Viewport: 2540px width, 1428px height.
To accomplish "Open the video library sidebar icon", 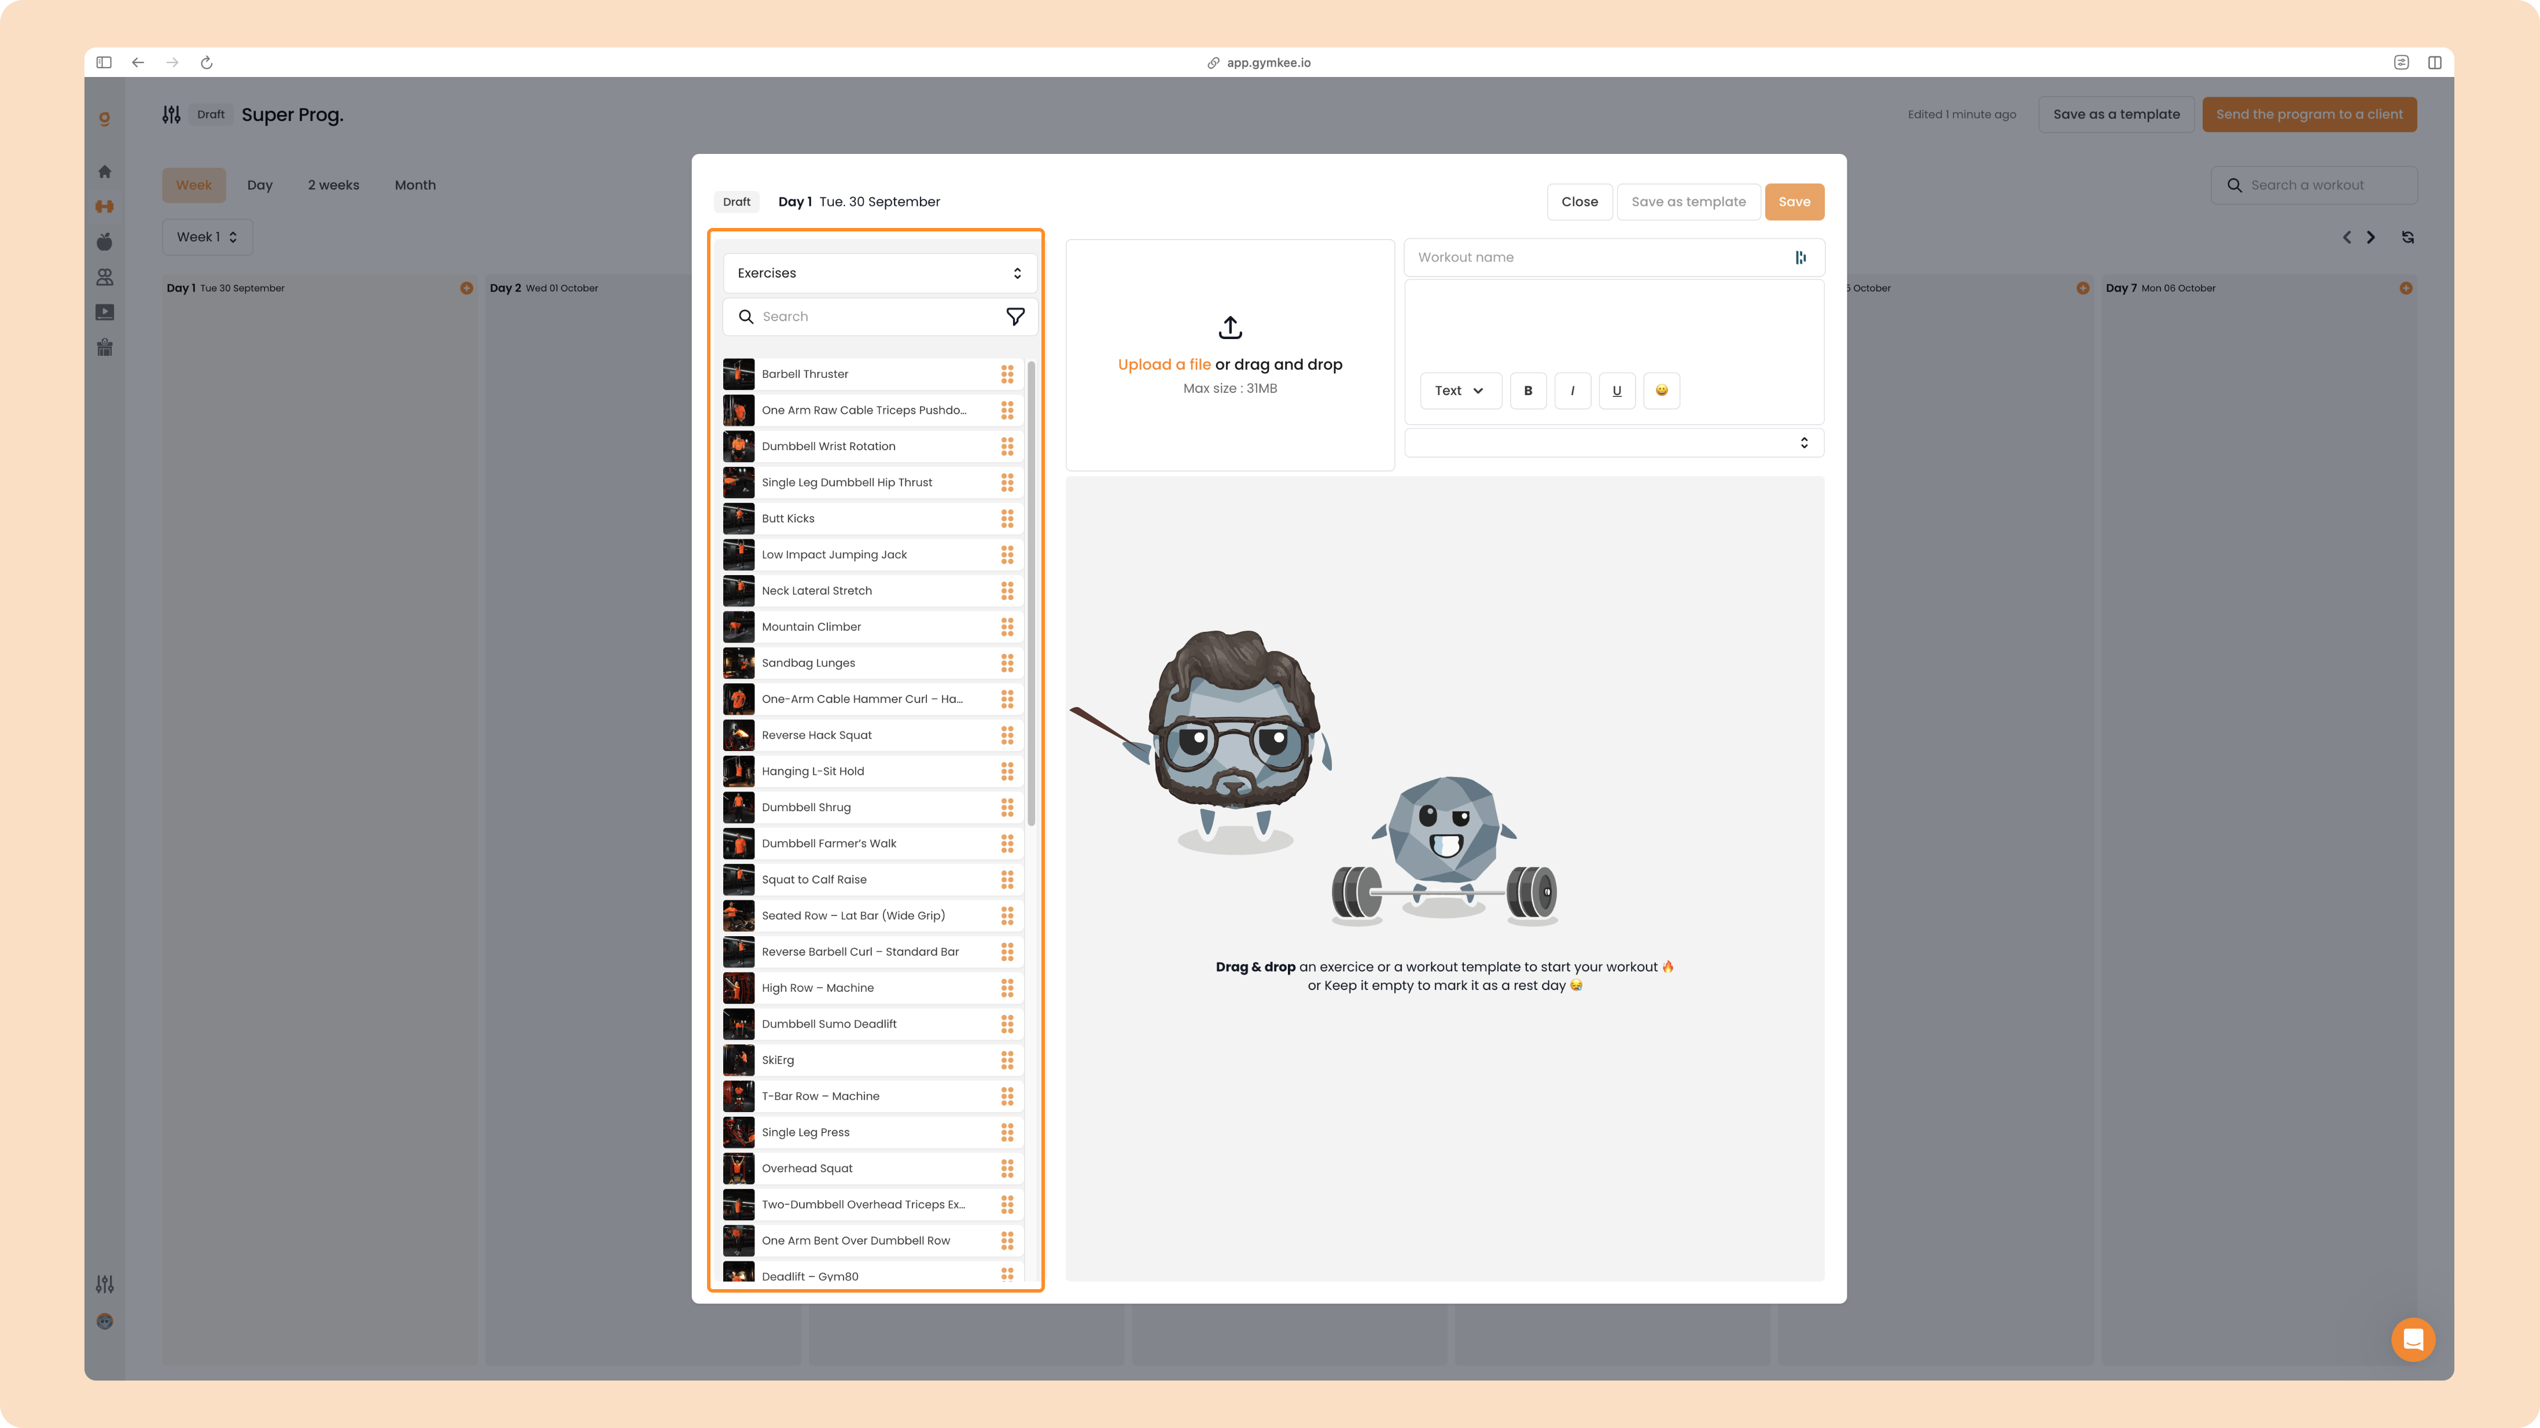I will point(105,312).
